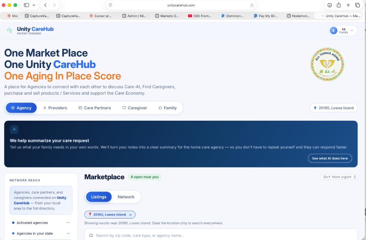Click the Safari share icon

point(339,5)
